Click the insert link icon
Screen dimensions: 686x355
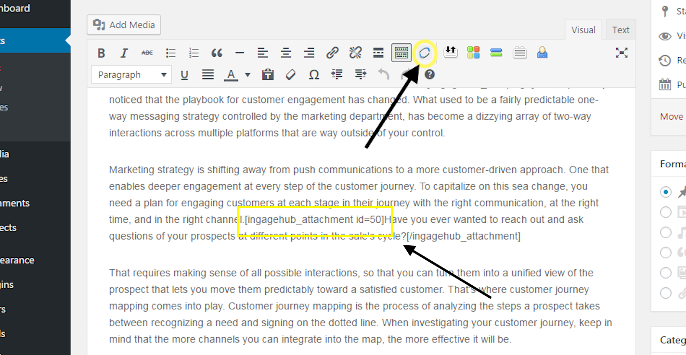click(332, 53)
